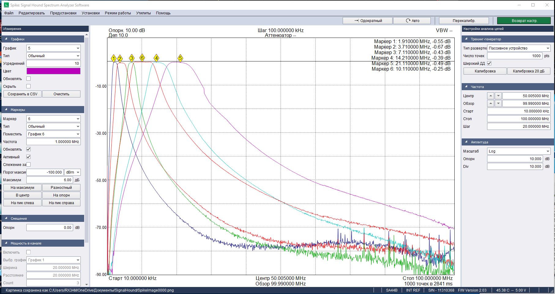555x294 pixels.
Task: Open the График number dropdown
Action: [54, 48]
